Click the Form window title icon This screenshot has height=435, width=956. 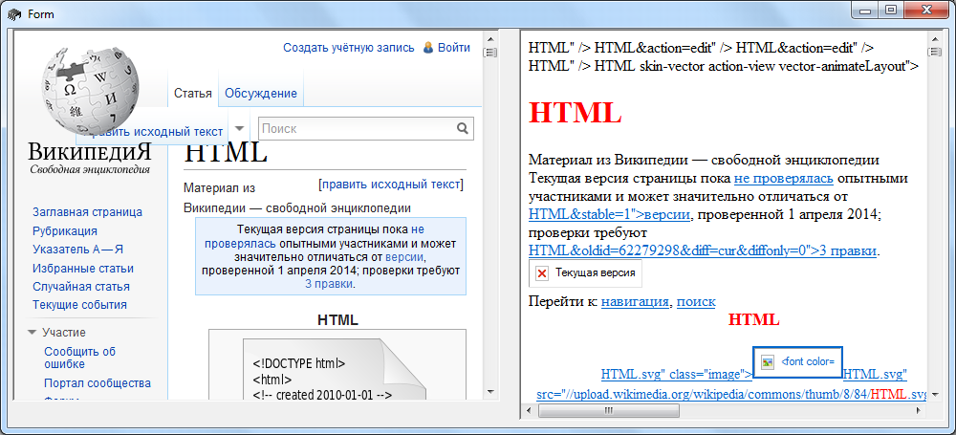(x=13, y=13)
